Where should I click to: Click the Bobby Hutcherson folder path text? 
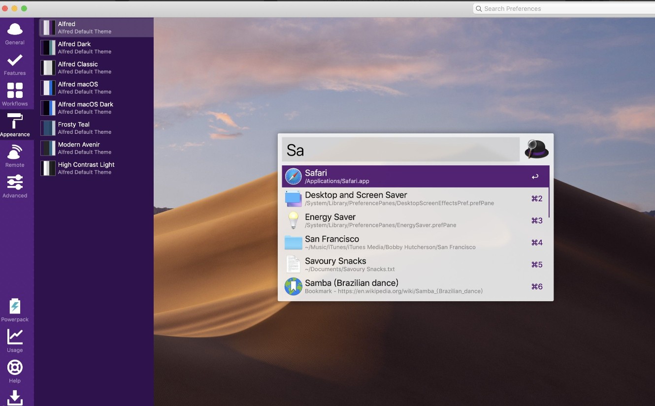390,247
